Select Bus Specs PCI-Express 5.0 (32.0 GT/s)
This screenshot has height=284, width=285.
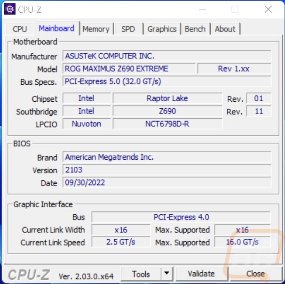(x=167, y=81)
